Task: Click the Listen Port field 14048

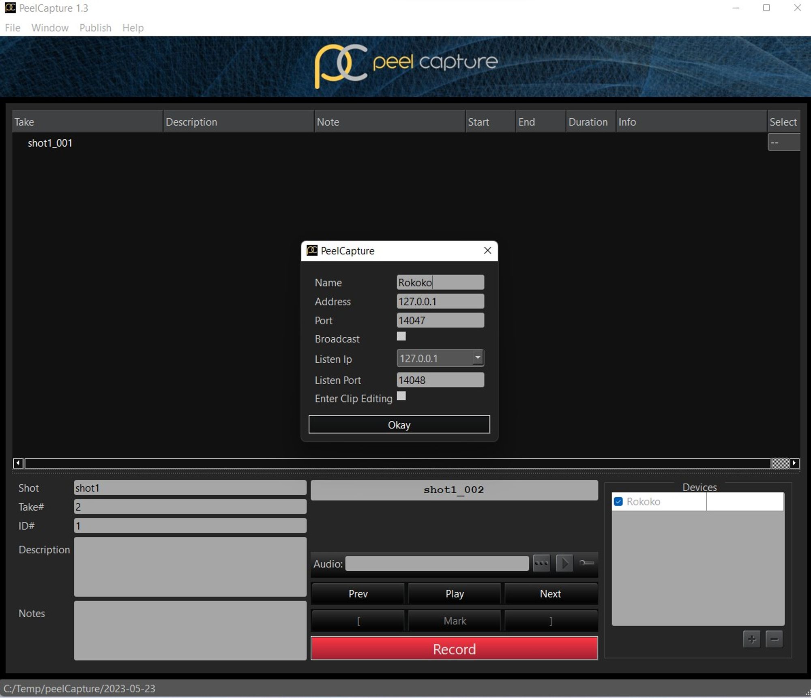Action: 440,380
